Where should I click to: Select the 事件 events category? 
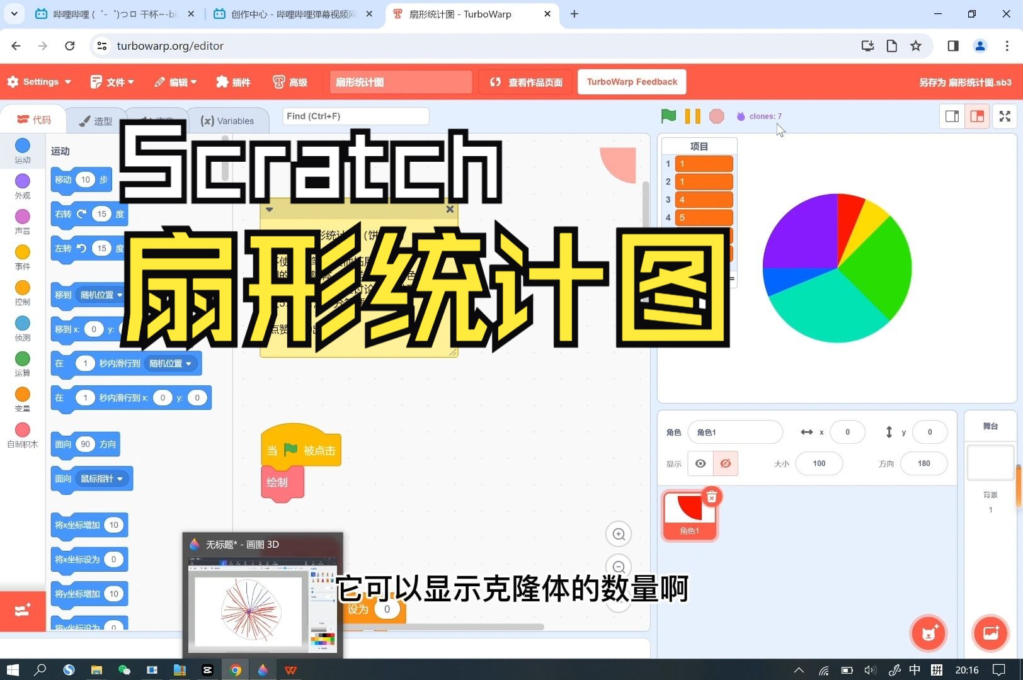click(x=23, y=258)
